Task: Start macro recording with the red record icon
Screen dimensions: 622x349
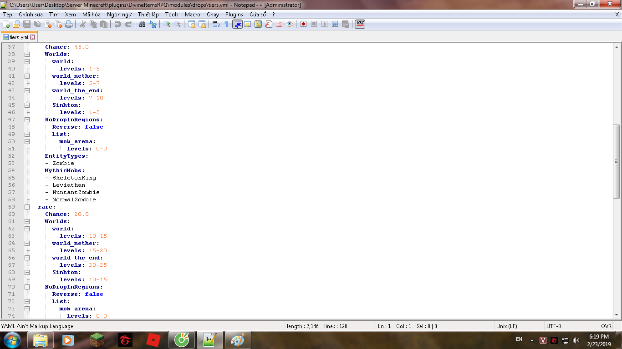Action: pos(303,24)
